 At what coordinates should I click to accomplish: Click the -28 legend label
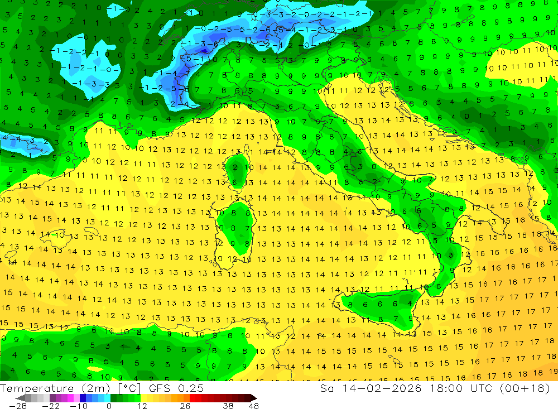[18, 406]
